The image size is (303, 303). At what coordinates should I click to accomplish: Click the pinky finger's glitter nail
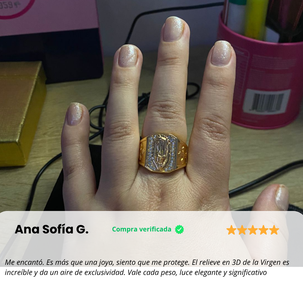pyautogui.click(x=75, y=114)
